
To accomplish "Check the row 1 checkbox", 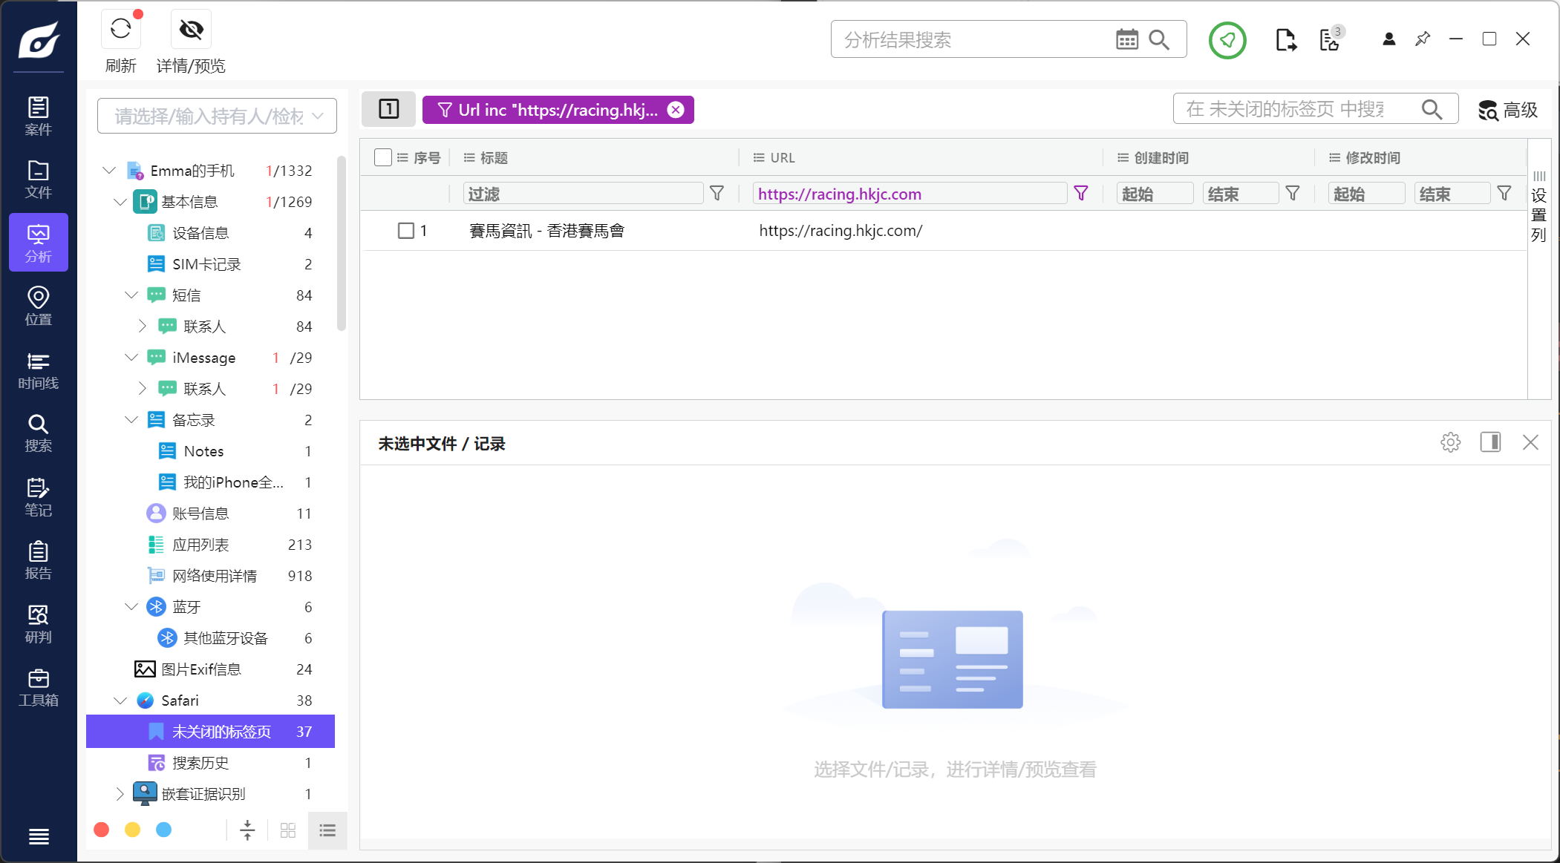I will (x=405, y=231).
